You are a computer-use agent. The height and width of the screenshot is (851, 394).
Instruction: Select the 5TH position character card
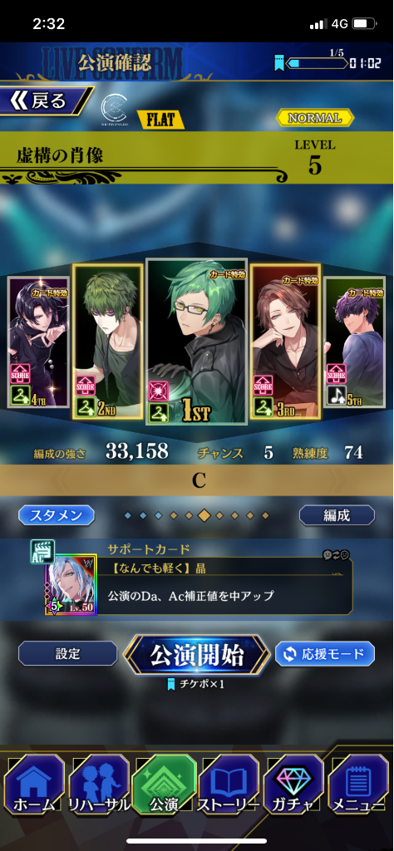point(355,342)
